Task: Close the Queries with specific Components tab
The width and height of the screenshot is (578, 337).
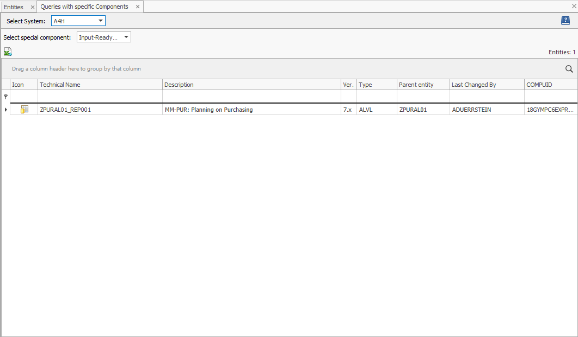Action: [138, 7]
